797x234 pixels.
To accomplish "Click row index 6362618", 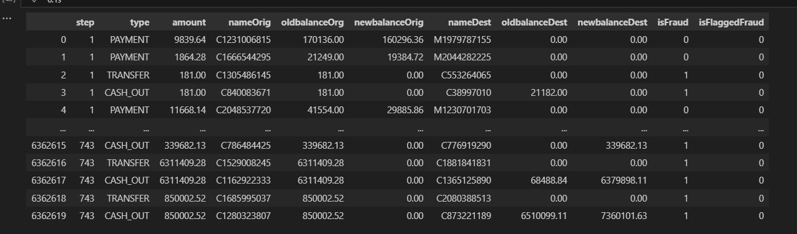I will coord(49,198).
